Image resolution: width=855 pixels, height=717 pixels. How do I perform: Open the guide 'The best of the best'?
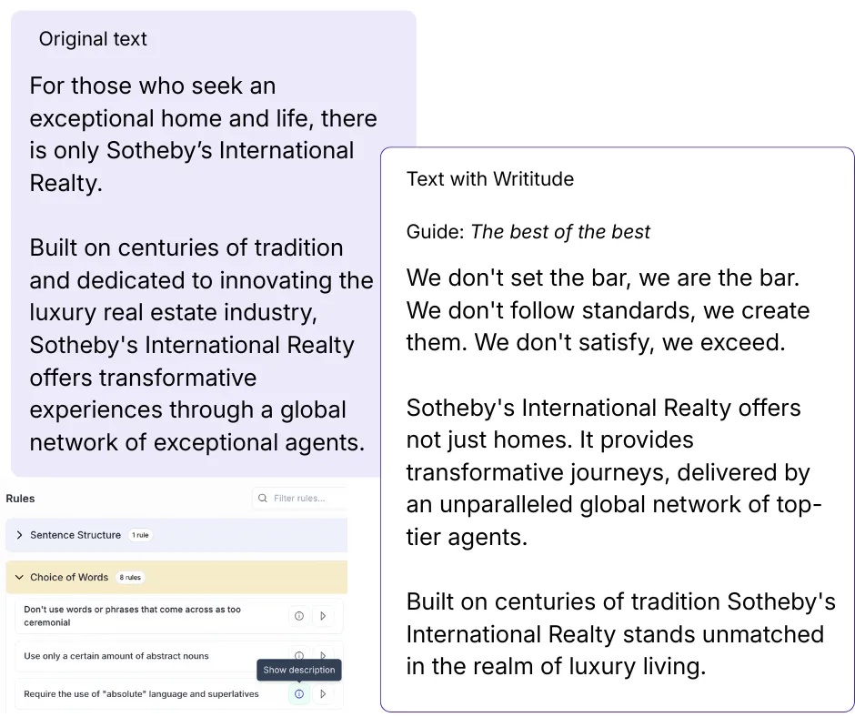(x=560, y=232)
